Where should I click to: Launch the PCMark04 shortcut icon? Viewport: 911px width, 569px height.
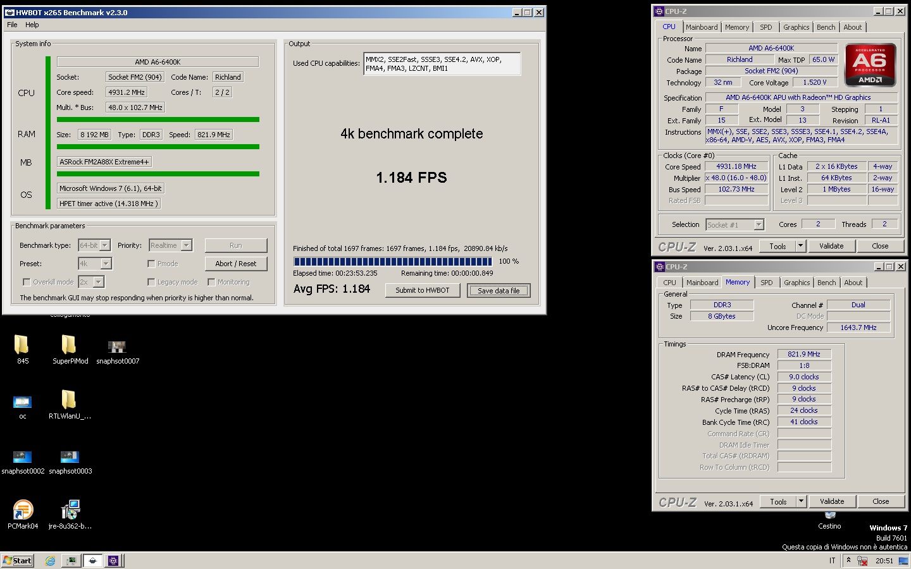[23, 510]
